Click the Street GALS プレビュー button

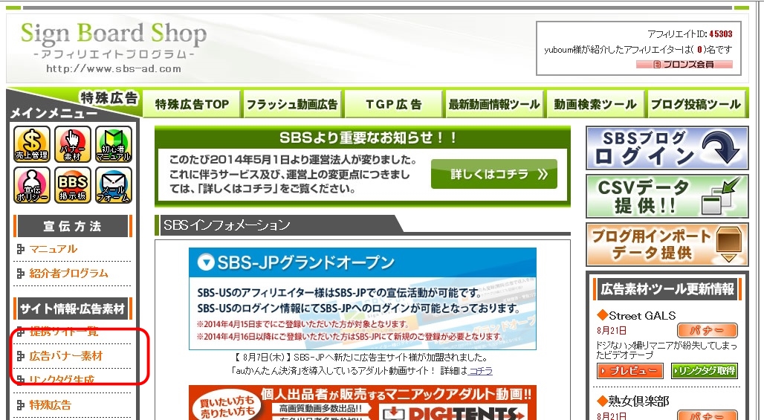click(629, 371)
